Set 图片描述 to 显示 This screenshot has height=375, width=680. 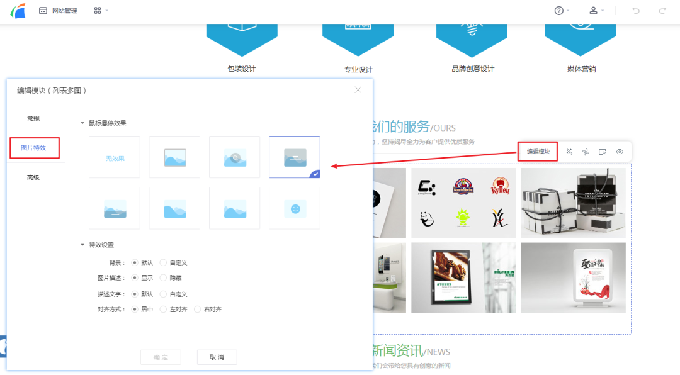click(135, 278)
